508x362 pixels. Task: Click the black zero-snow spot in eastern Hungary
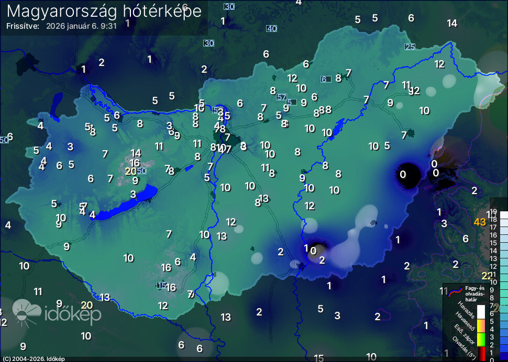point(406,175)
